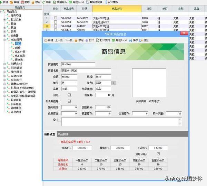
Task: Tick the 锁定 checkbox for row SP-0264
Action: pos(56,26)
